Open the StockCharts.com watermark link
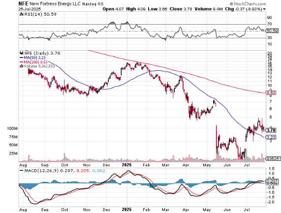 point(248,3)
